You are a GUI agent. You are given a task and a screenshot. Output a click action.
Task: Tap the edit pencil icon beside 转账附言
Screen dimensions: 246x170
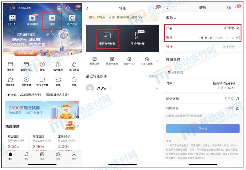point(238,108)
